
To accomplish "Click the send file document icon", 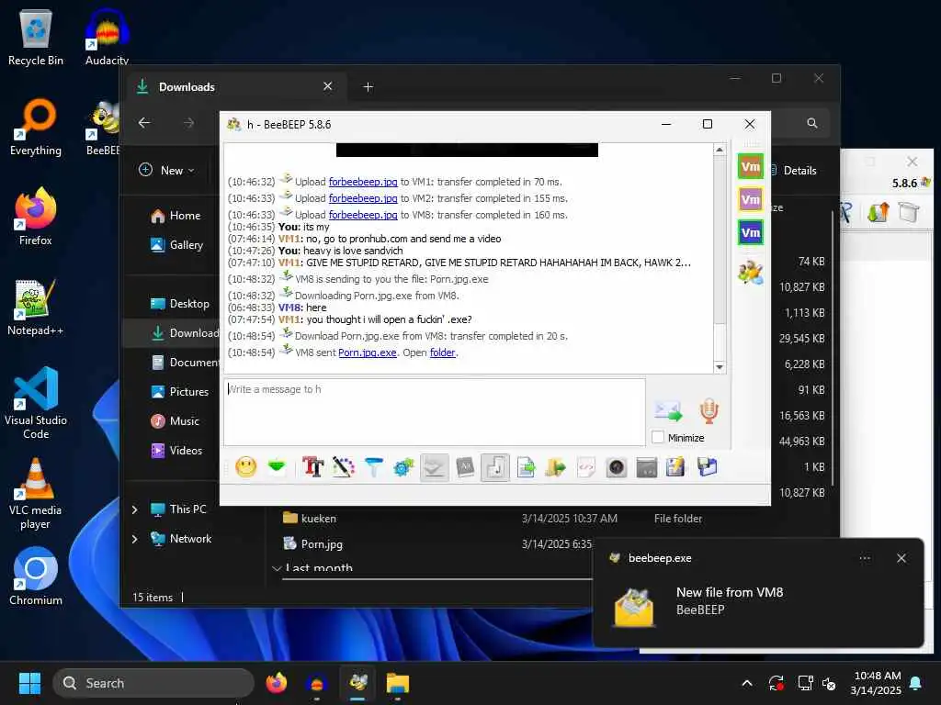I will pos(526,467).
